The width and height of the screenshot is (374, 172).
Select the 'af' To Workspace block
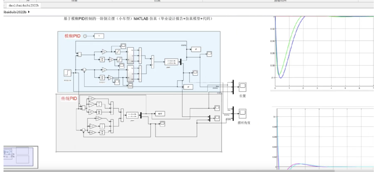tap(188, 87)
